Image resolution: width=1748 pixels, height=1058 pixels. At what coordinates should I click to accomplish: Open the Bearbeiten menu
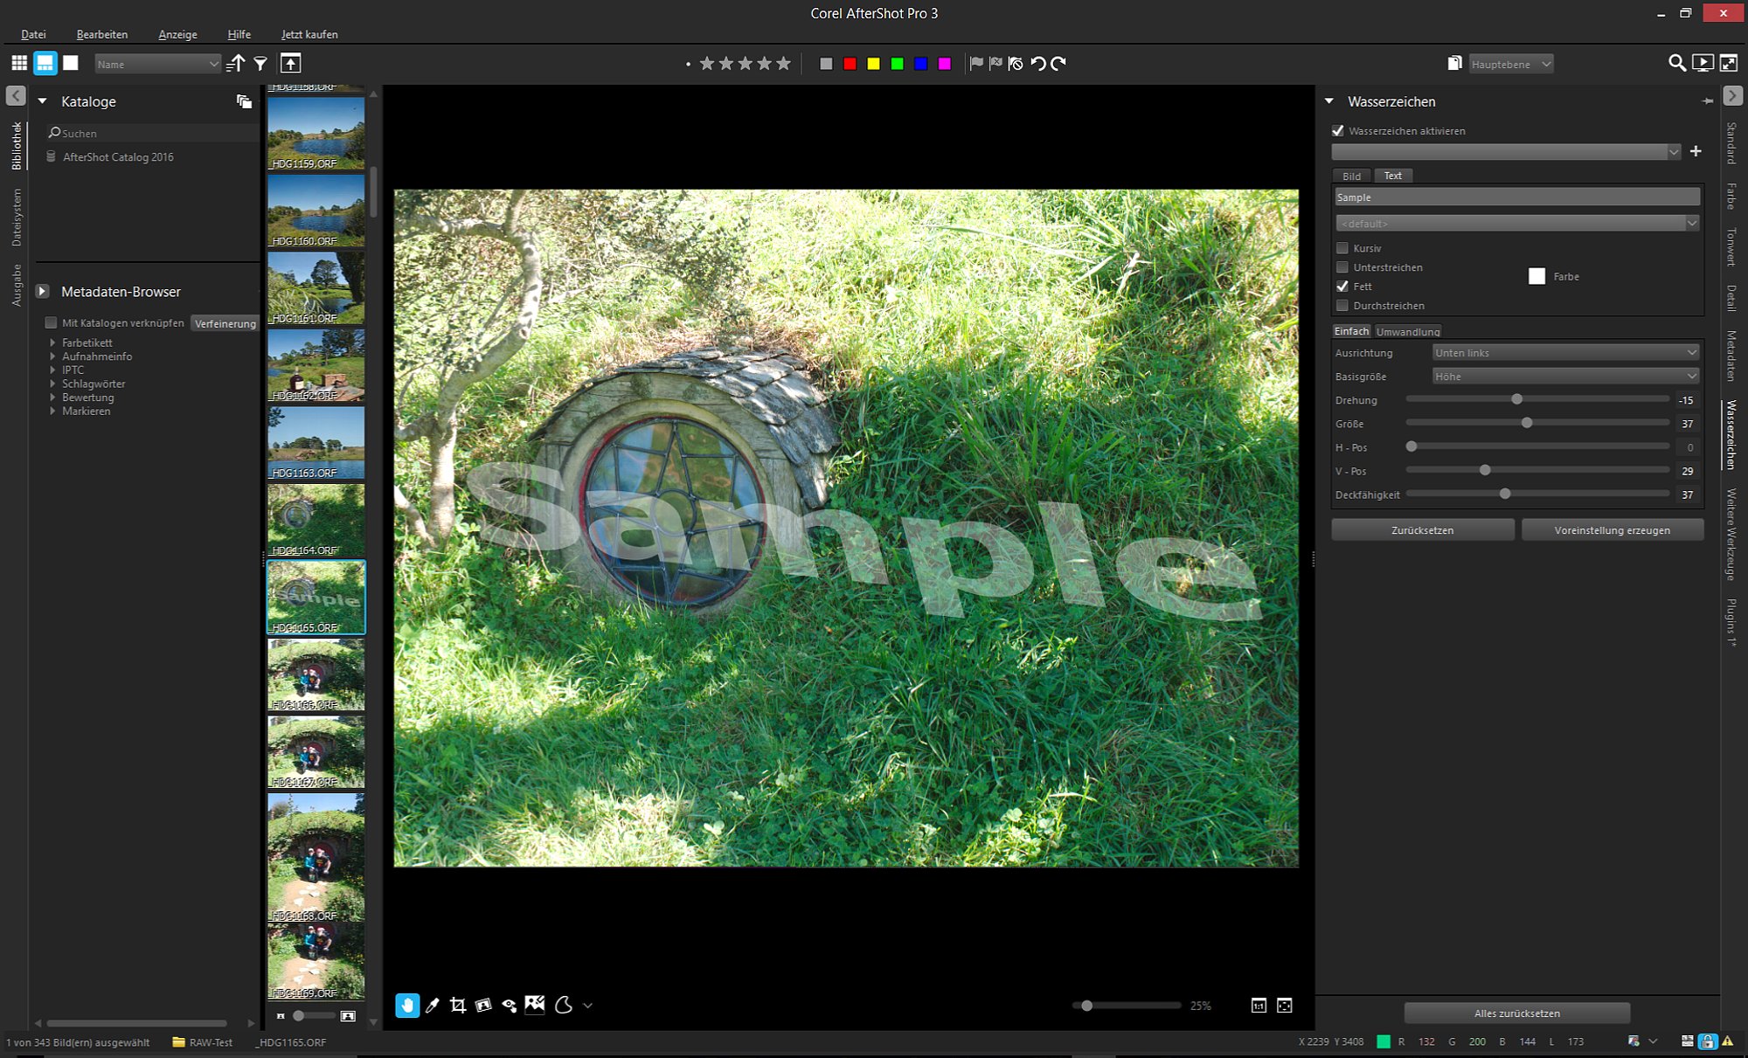(x=102, y=34)
